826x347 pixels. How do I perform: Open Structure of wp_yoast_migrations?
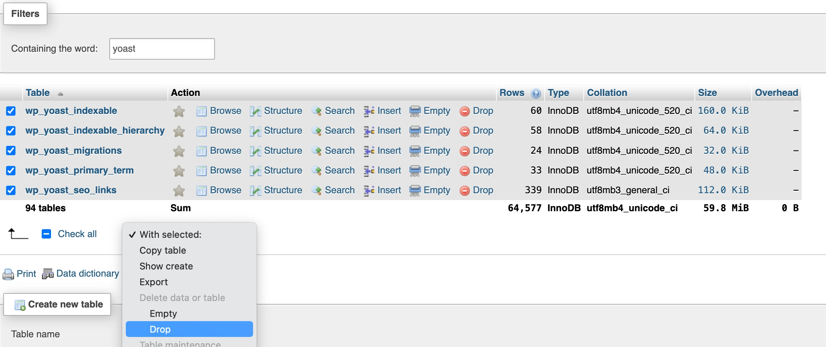[x=283, y=151]
